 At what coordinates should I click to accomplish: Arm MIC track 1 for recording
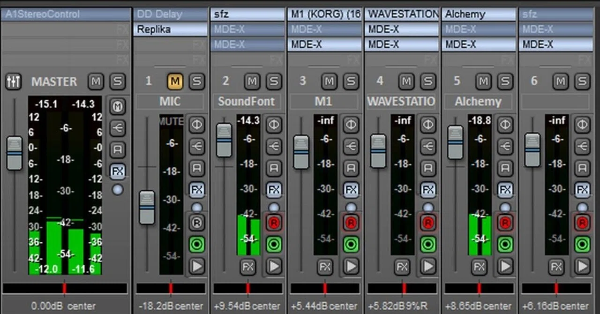point(197,223)
